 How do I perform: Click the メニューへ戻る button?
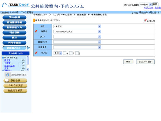click(x=145, y=62)
